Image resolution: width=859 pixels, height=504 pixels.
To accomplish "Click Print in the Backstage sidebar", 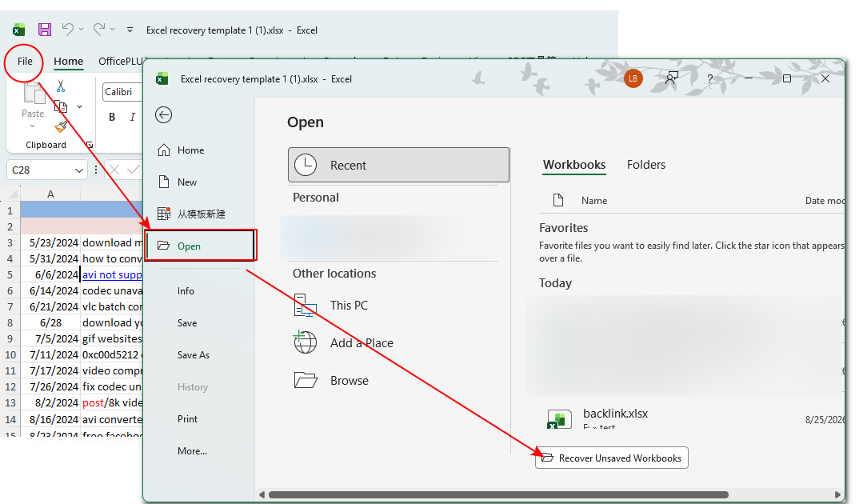I will [x=187, y=419].
